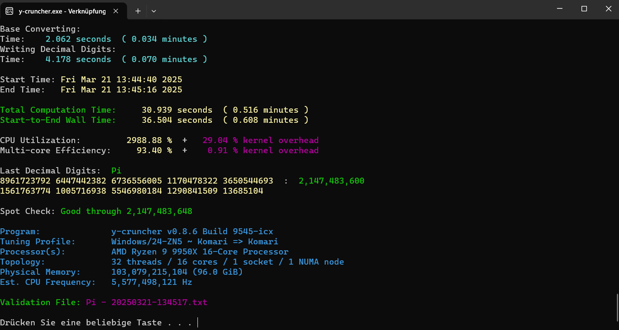Click the empty title bar area
Screen dimensions: 619x330
click(x=338, y=9)
